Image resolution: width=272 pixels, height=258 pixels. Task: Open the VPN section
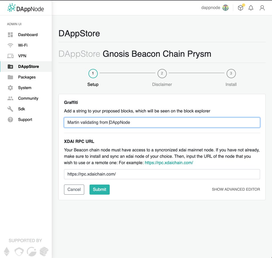point(26,56)
